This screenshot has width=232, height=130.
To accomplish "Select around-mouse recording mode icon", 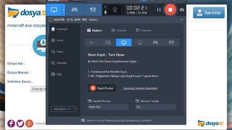I will point(140,43).
